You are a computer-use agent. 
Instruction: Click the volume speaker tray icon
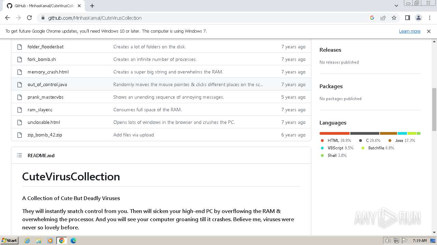point(388,241)
